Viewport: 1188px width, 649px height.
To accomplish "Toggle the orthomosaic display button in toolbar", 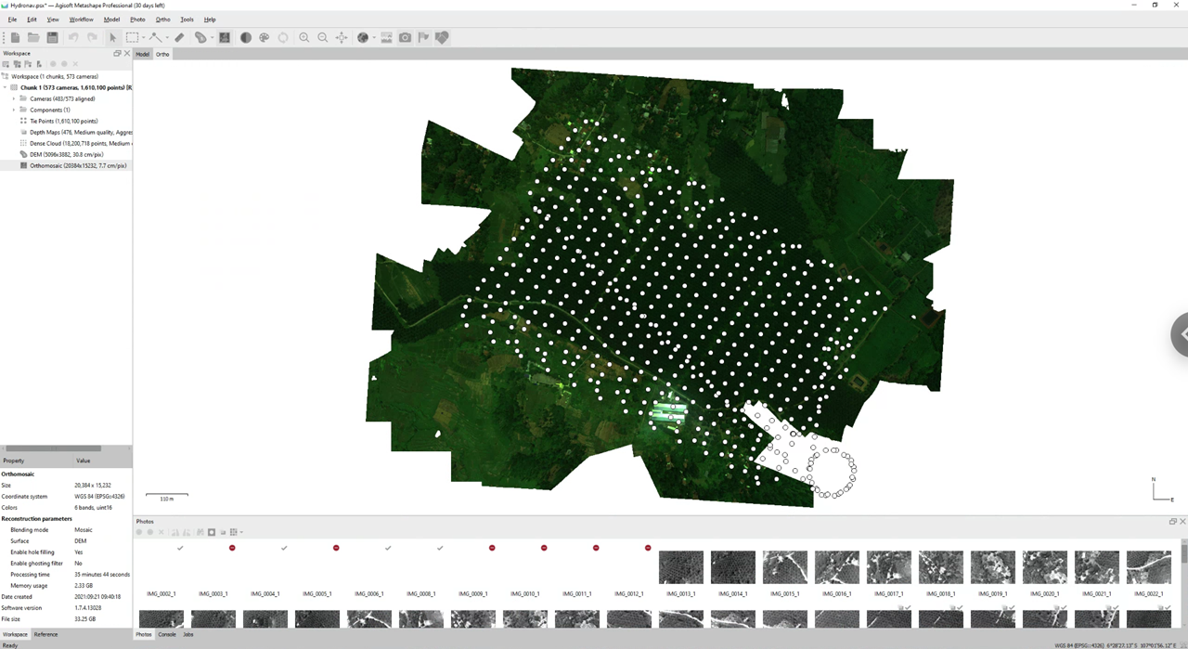I will (x=225, y=38).
